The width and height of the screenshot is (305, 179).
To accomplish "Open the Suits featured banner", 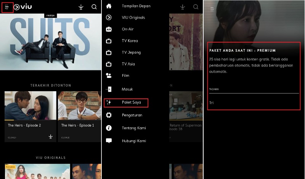I will (51, 42).
